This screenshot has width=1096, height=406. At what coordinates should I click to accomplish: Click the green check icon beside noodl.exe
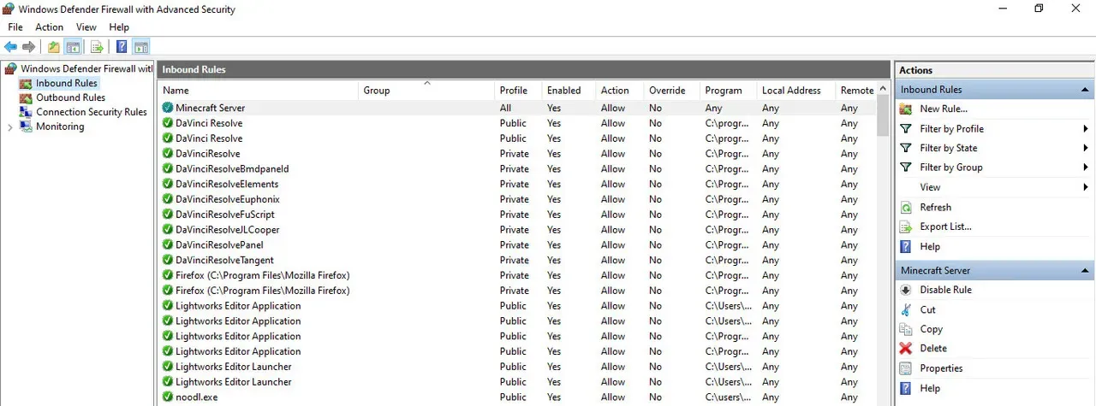(x=168, y=397)
